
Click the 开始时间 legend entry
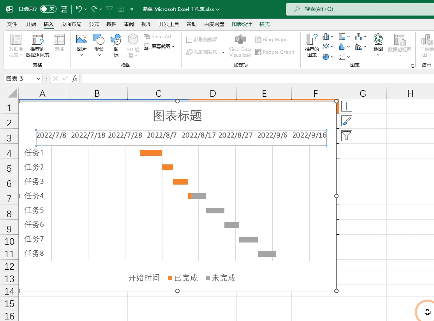(144, 278)
